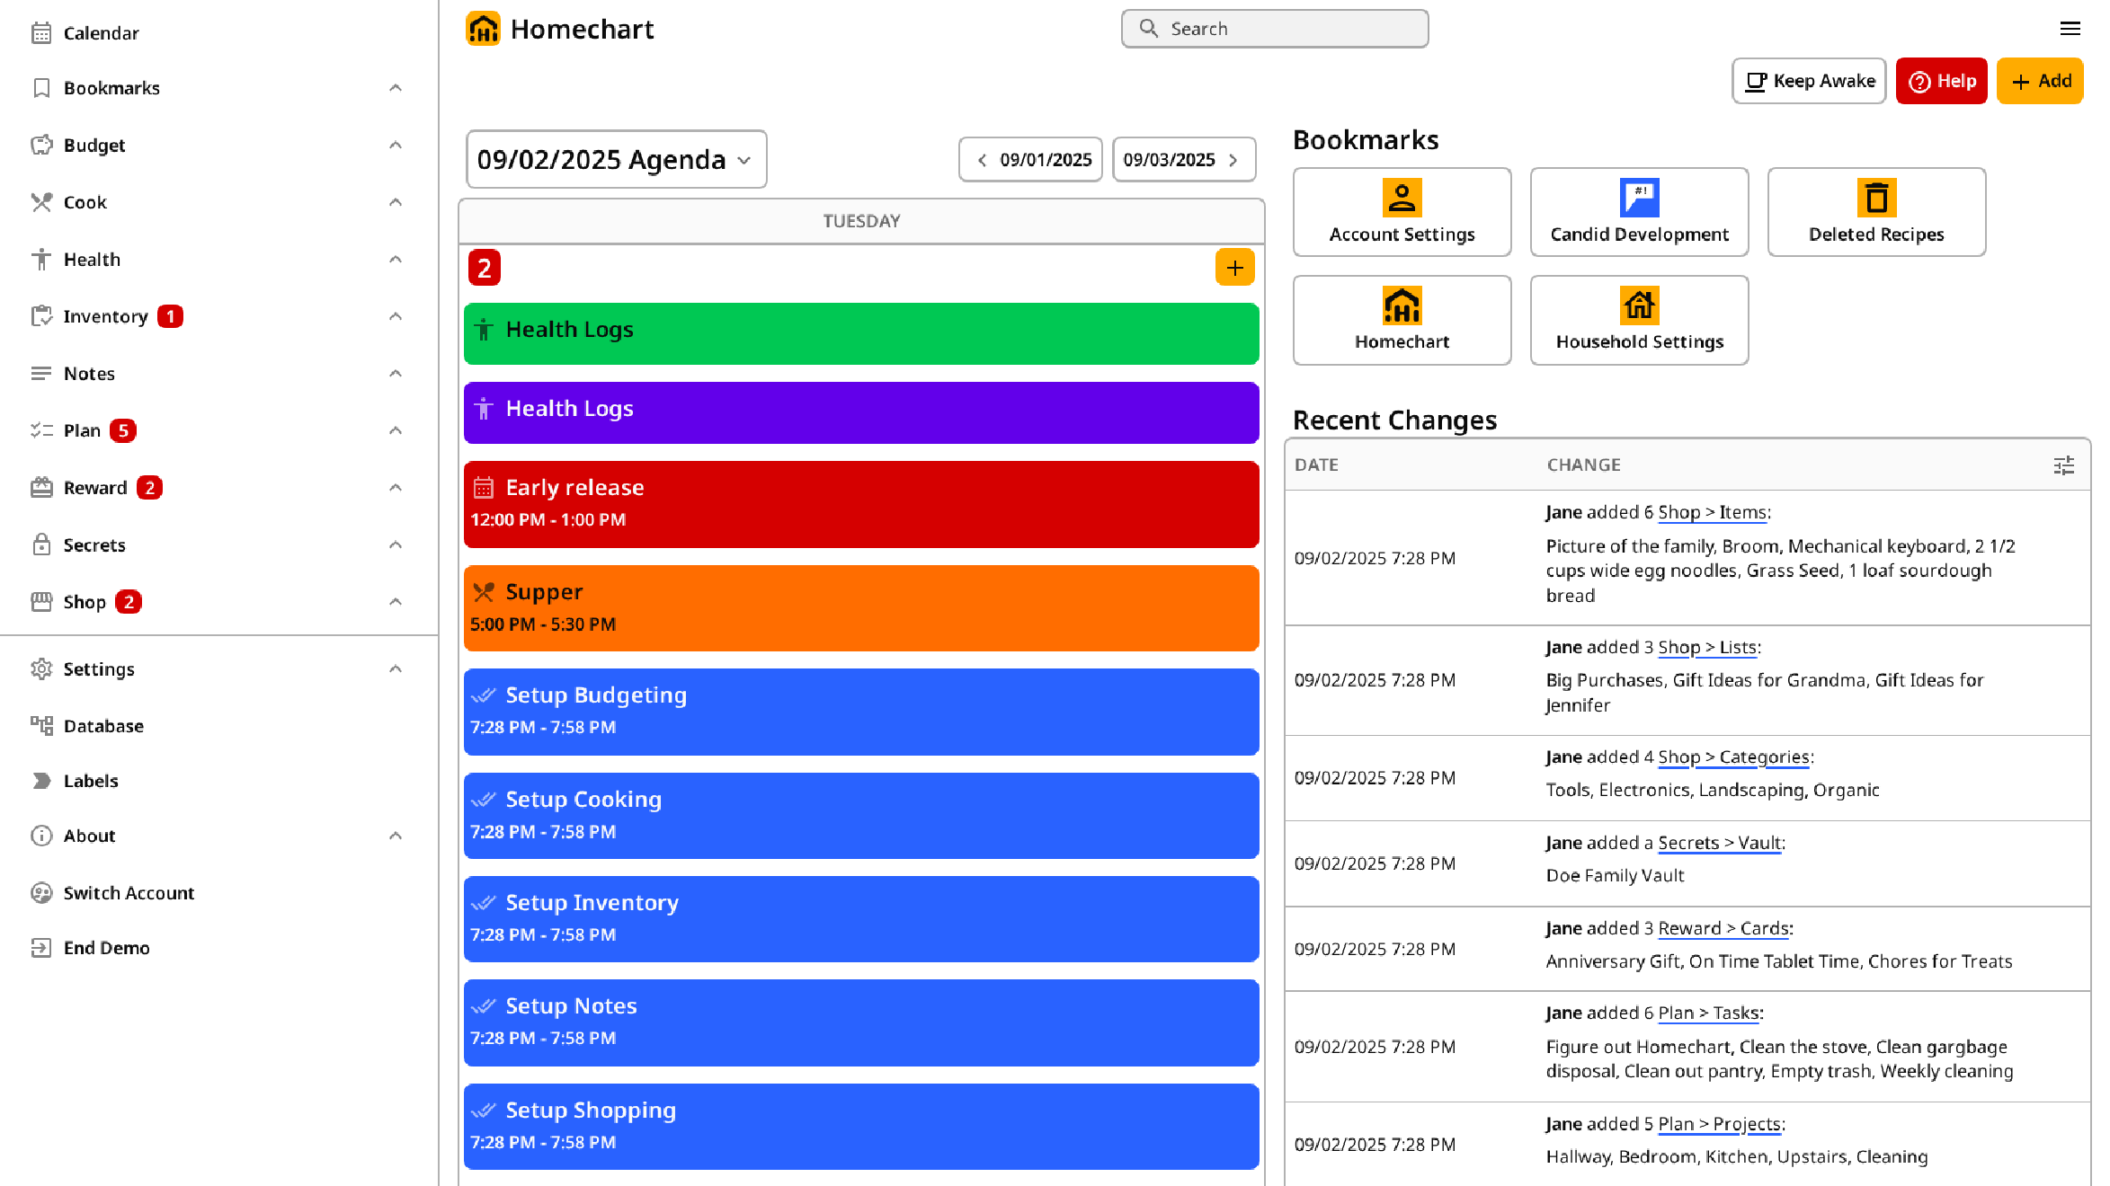The image size is (2110, 1186).
Task: Open the red Early release event
Action: point(860,504)
